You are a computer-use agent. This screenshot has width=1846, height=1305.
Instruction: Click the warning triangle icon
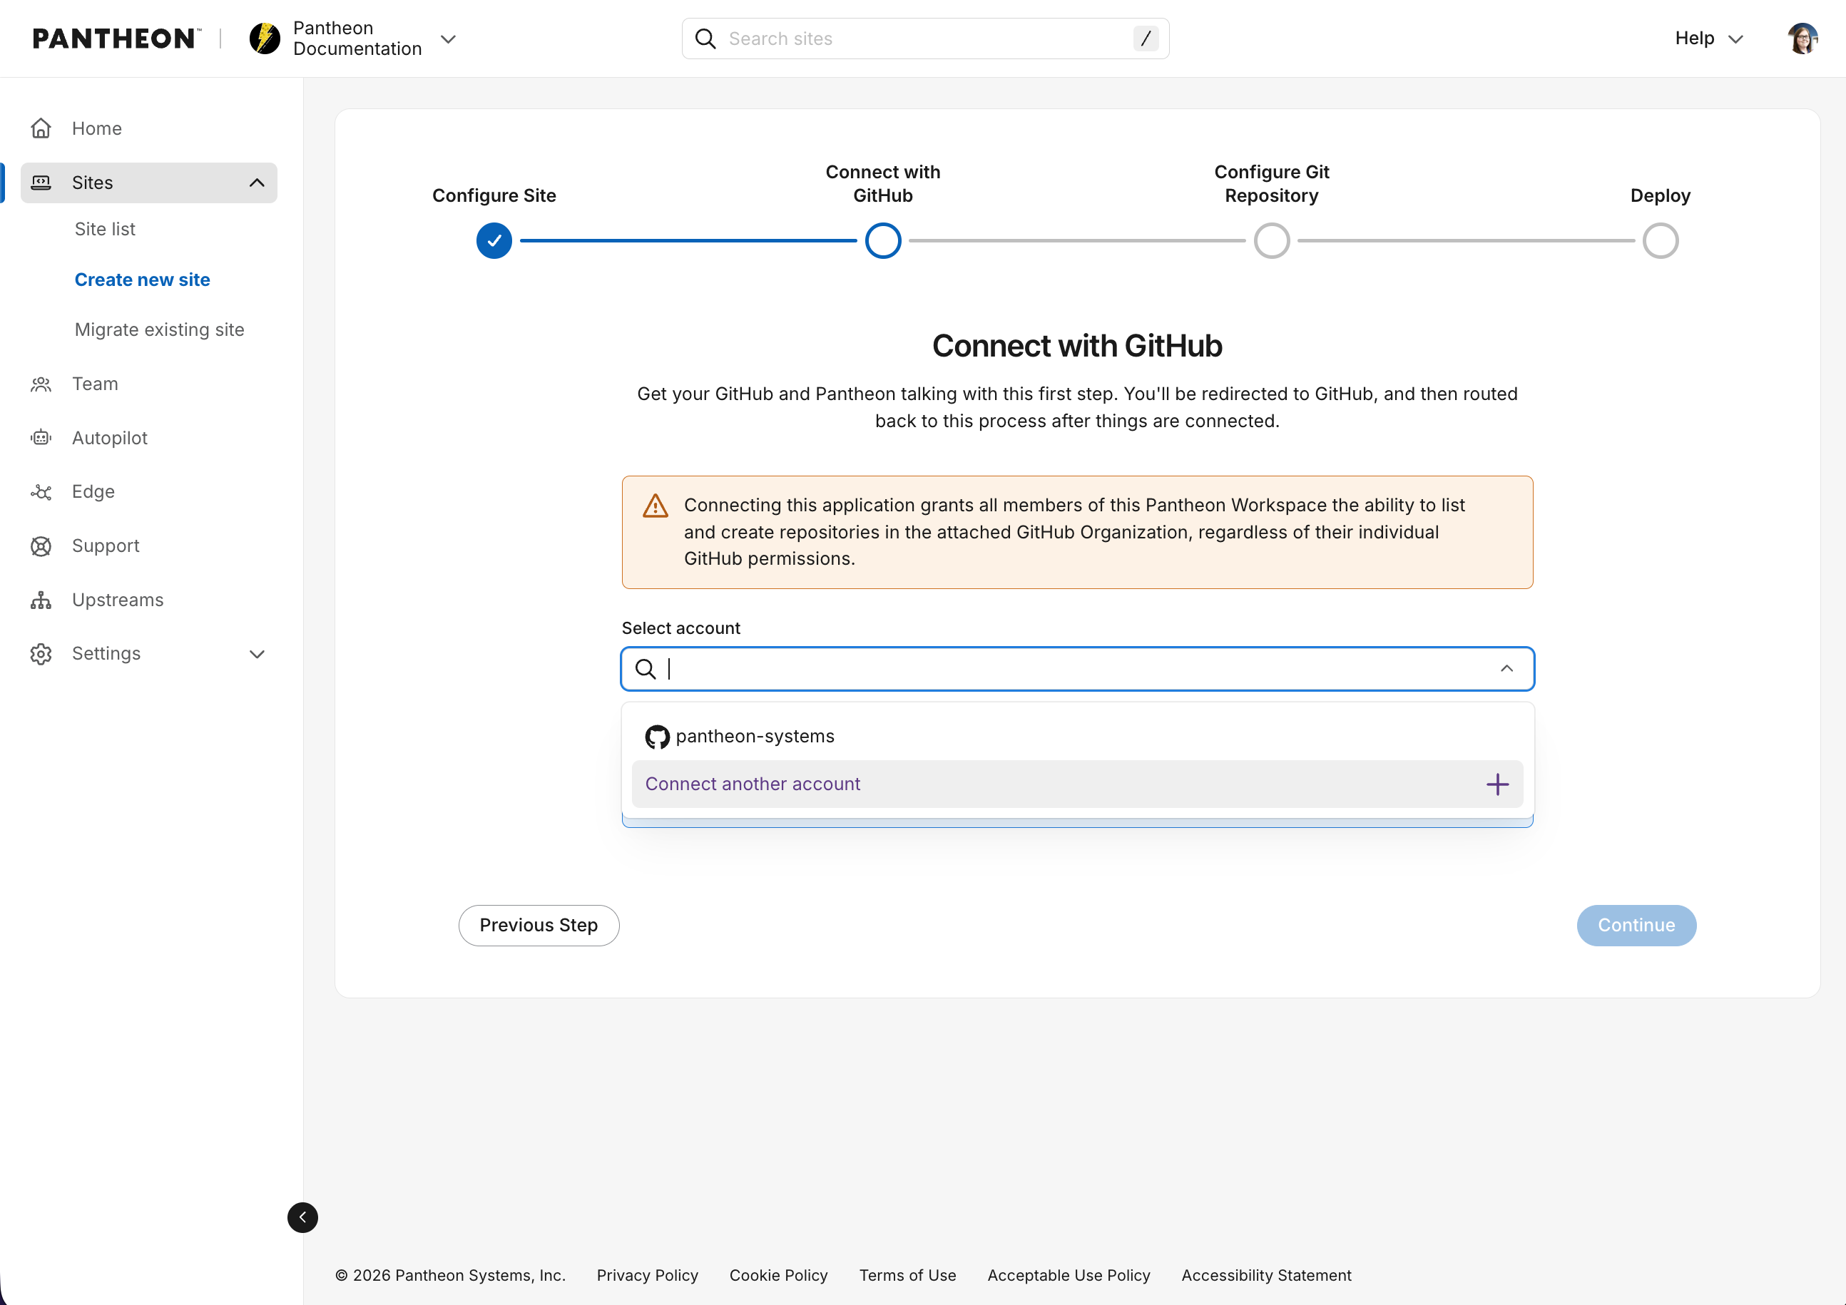point(656,506)
